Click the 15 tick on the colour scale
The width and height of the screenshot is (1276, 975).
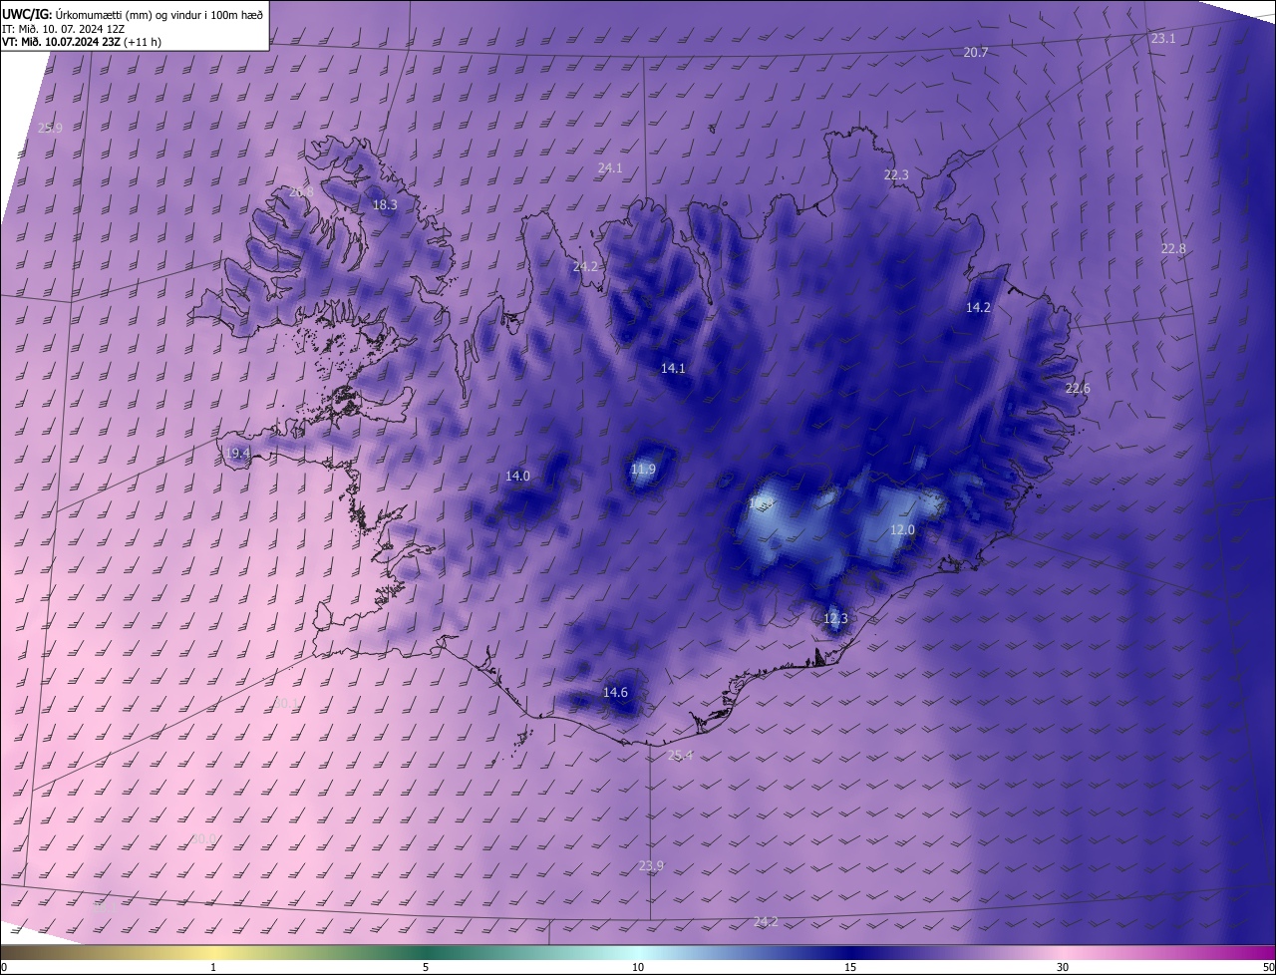point(850,967)
